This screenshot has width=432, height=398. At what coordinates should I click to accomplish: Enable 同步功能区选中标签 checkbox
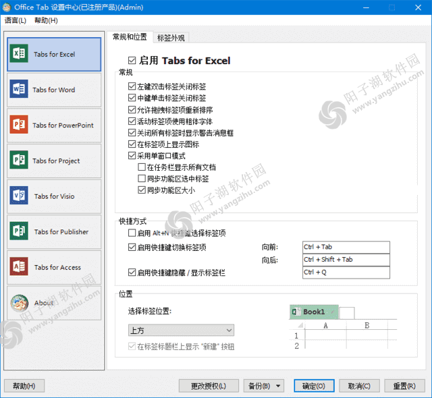[142, 179]
